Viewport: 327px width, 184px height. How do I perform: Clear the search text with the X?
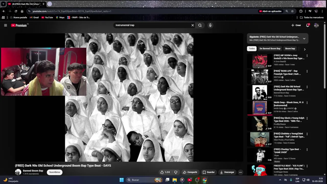coord(193,25)
